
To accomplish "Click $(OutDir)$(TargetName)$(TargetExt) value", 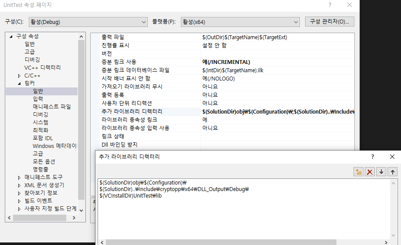I will tap(245, 37).
